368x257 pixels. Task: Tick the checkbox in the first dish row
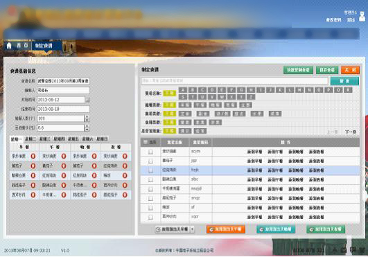tap(150, 152)
